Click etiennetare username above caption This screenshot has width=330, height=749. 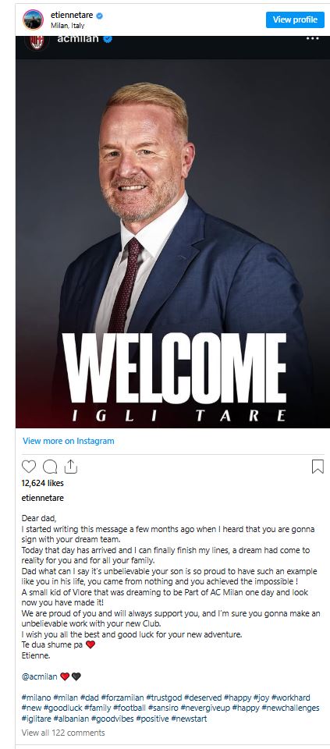[42, 498]
